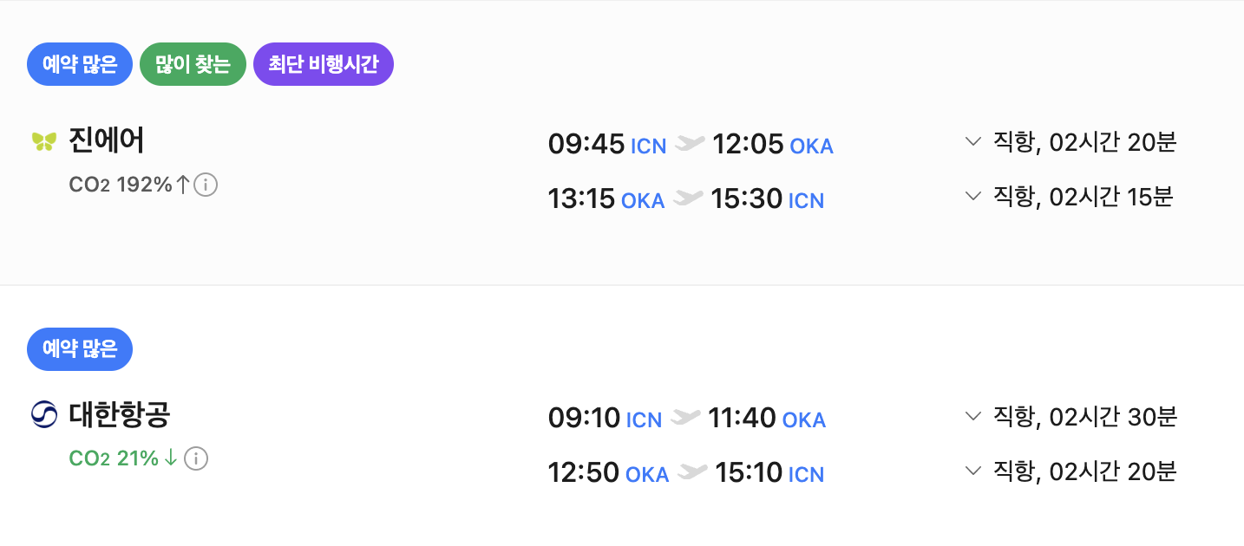Click the green CO2 21% decrease label
Screen dimensions: 1244x546
[123, 458]
